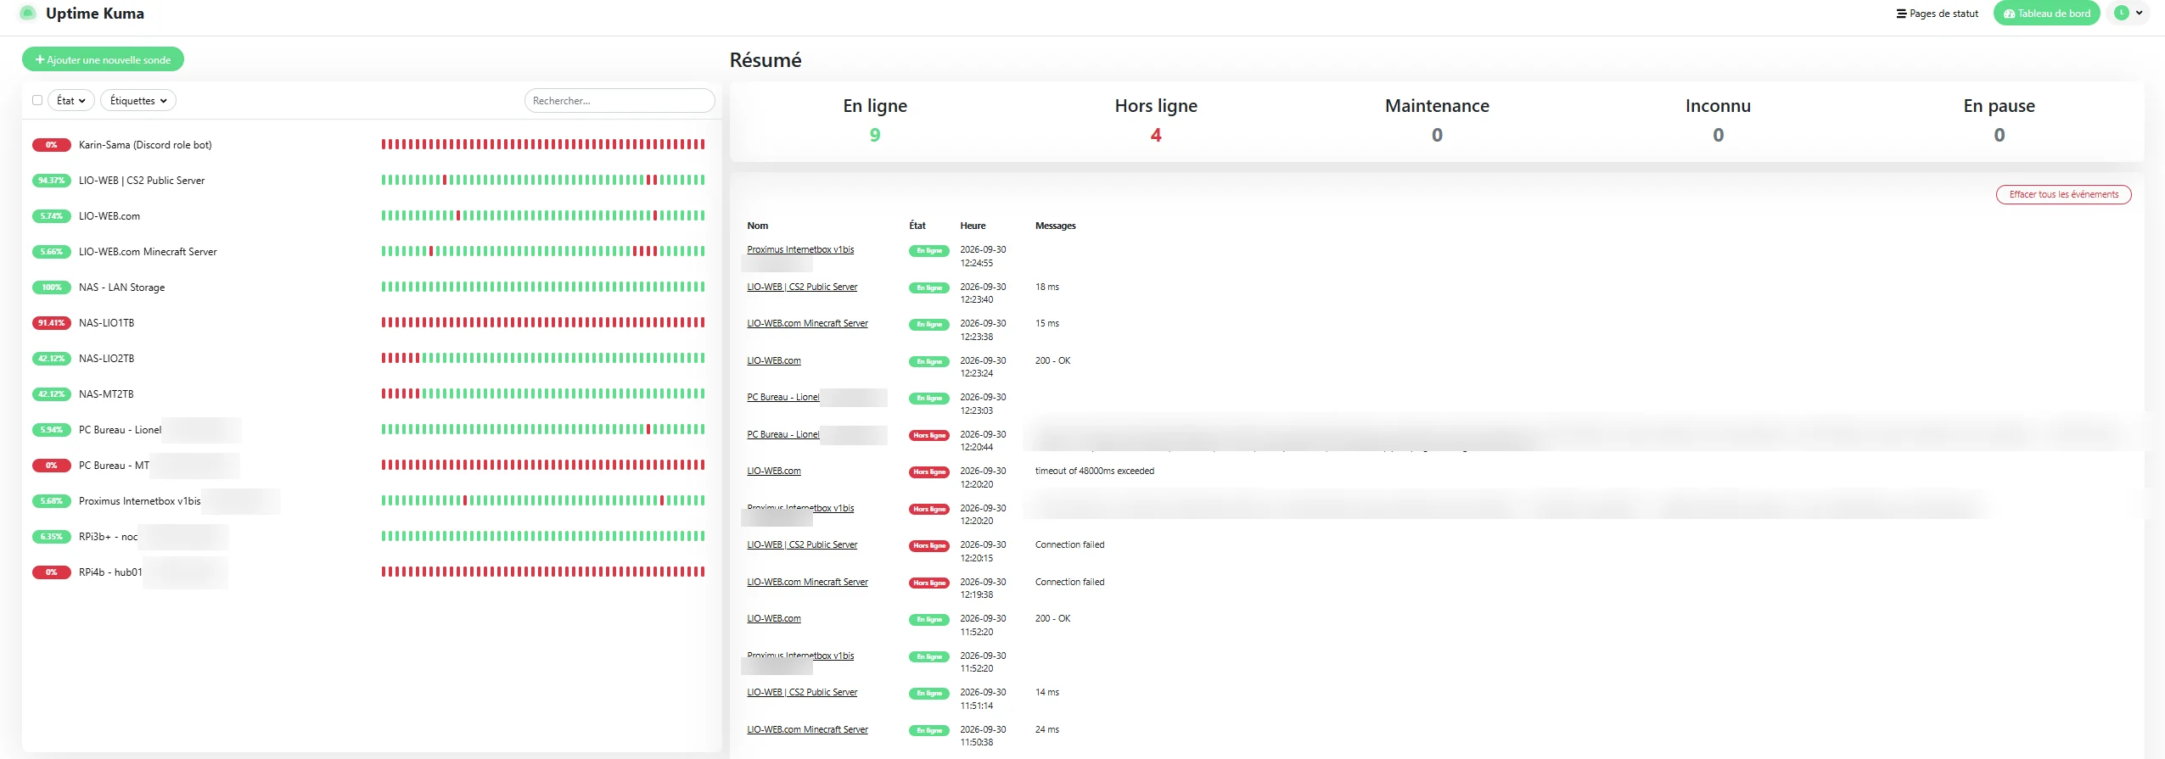Open the NAS-MT2TB monitor
The width and height of the screenshot is (2165, 759).
point(371,394)
